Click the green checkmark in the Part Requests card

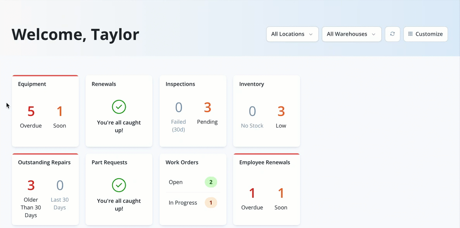coord(119,185)
